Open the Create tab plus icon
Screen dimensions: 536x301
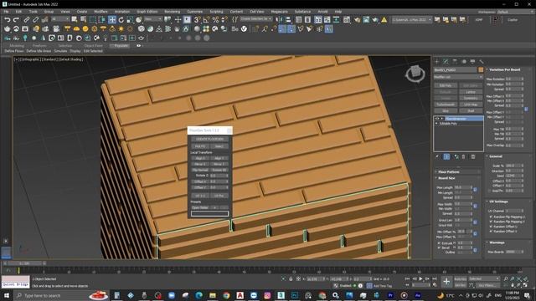[x=437, y=61]
